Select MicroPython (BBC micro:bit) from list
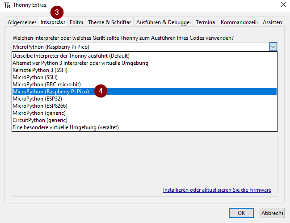The image size is (290, 223). click(x=48, y=84)
